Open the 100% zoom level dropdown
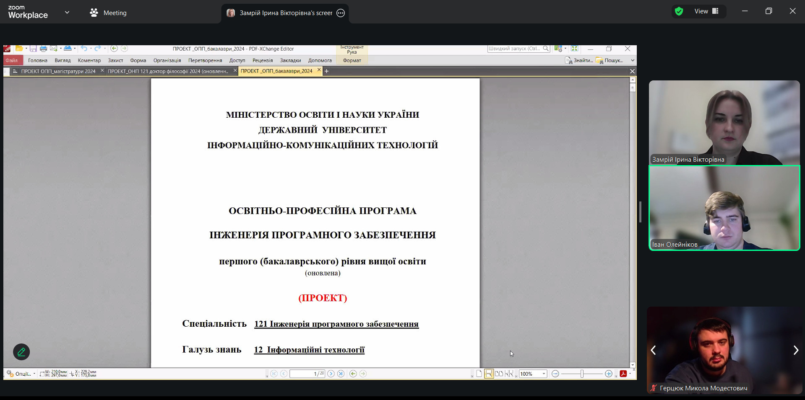The height and width of the screenshot is (400, 805). pyautogui.click(x=544, y=374)
